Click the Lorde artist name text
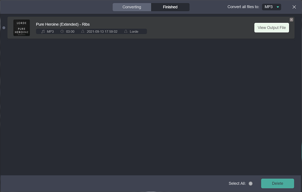Viewport: 302px width, 192px height. click(134, 31)
